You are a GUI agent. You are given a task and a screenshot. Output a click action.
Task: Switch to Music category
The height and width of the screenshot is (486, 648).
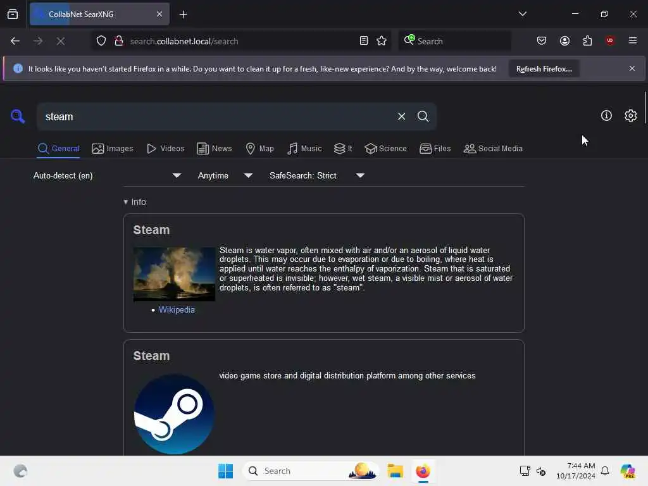[304, 148]
